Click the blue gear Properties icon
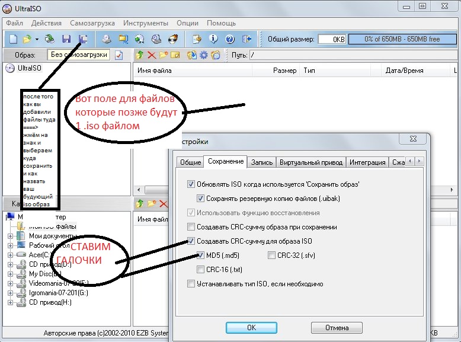461x342 pixels. coord(203,55)
